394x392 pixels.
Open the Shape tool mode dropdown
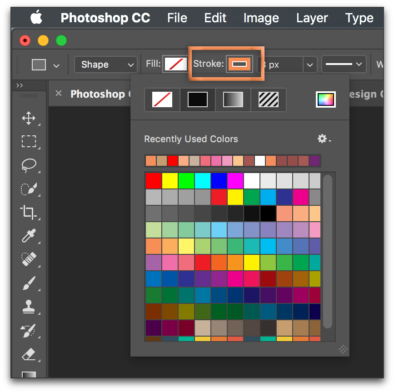tap(106, 65)
